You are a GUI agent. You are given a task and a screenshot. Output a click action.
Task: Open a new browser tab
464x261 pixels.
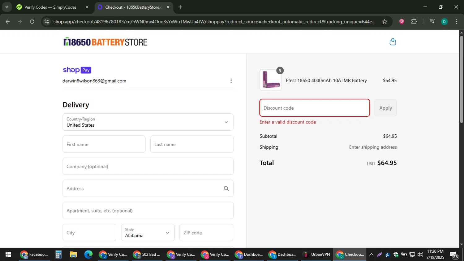coord(180,7)
